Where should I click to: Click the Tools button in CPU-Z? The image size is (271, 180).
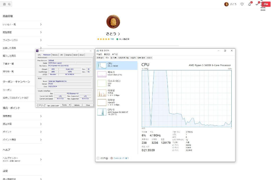pyautogui.click(x=64, y=105)
